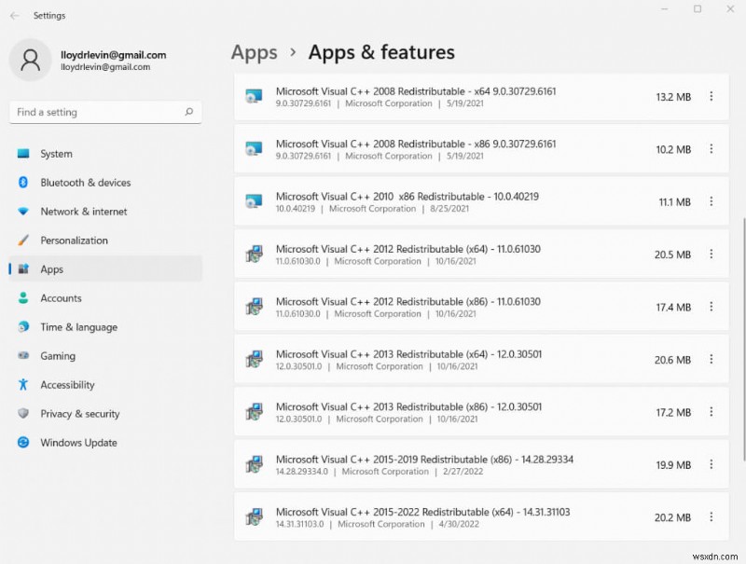Click the Apps & features heading
Screen dimensions: 746x564
(381, 52)
